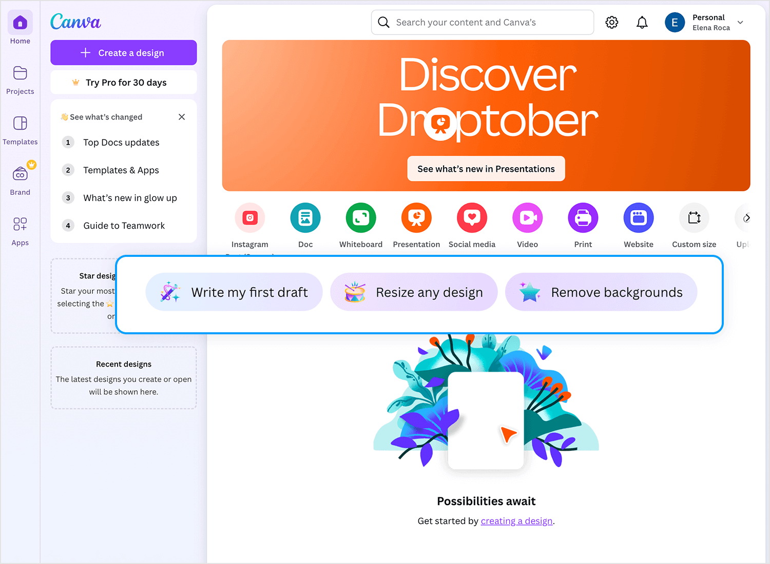This screenshot has width=770, height=564.
Task: Follow the creating a design link
Action: [x=516, y=521]
